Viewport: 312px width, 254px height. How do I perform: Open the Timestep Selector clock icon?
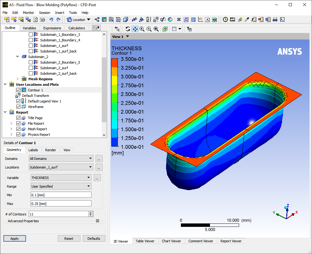[225, 19]
